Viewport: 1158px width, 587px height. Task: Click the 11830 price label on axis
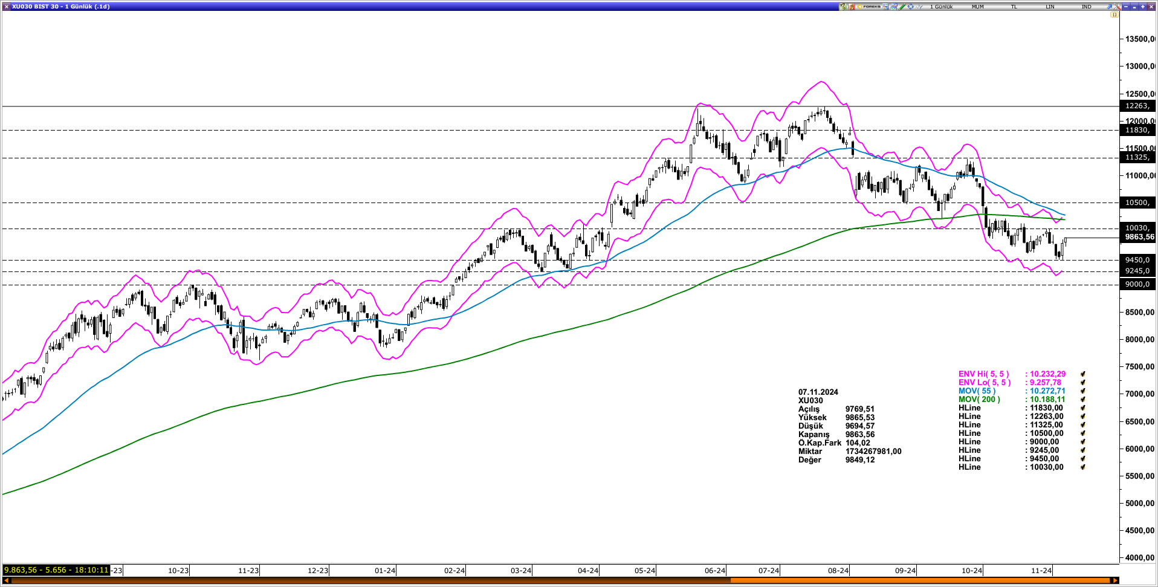[1137, 130]
